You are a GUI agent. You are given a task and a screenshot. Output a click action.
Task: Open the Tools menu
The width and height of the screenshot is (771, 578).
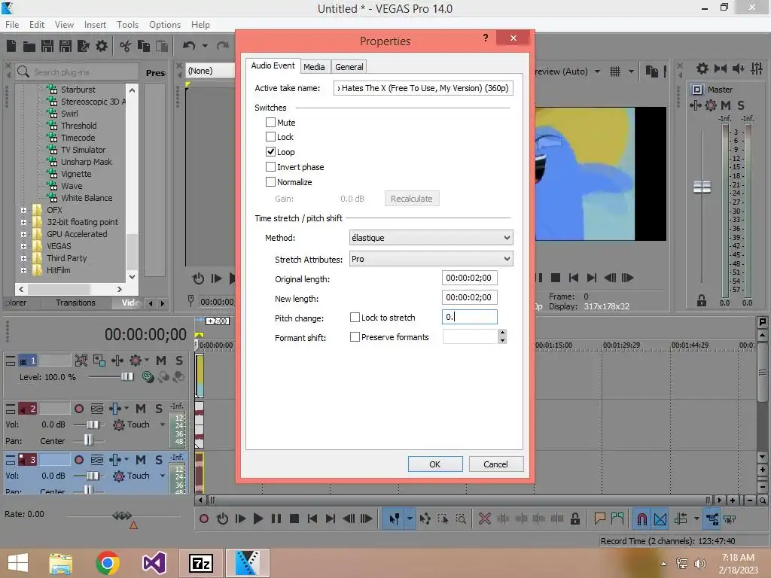[x=127, y=25]
